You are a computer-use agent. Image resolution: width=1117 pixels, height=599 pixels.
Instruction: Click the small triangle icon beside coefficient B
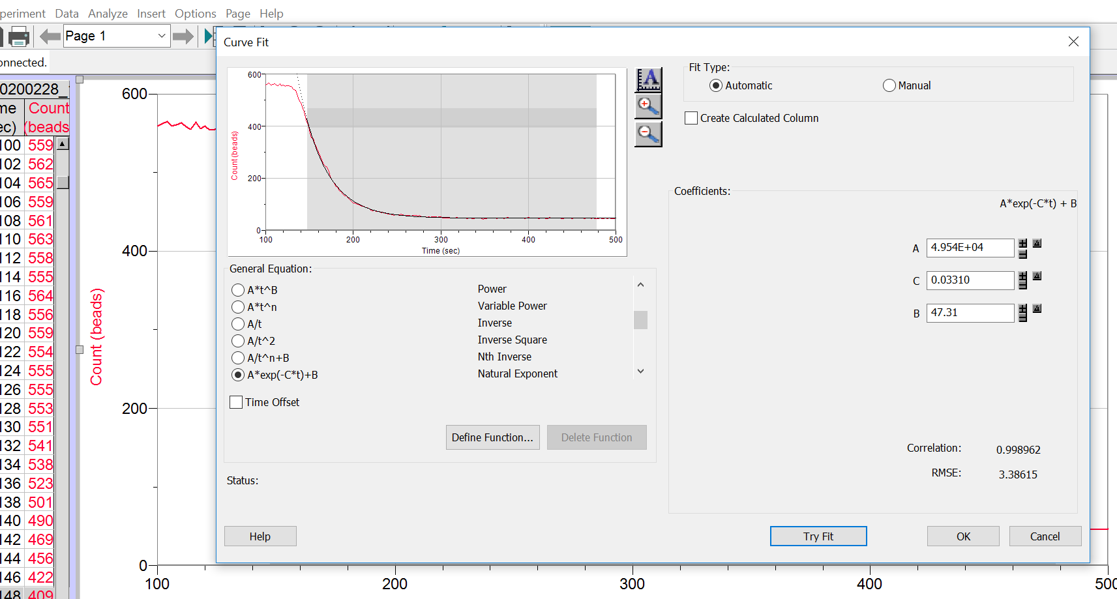point(1037,309)
